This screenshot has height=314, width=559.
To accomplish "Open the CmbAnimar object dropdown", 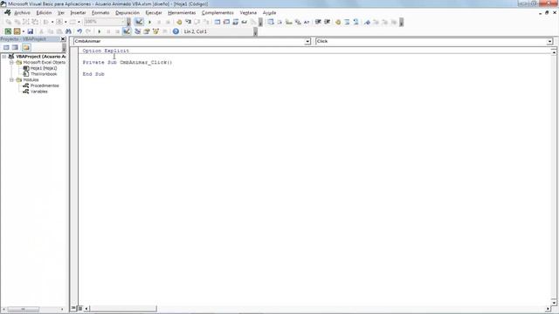I will pyautogui.click(x=307, y=42).
